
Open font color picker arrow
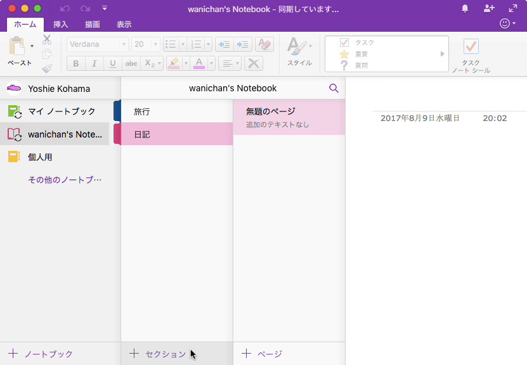click(211, 63)
